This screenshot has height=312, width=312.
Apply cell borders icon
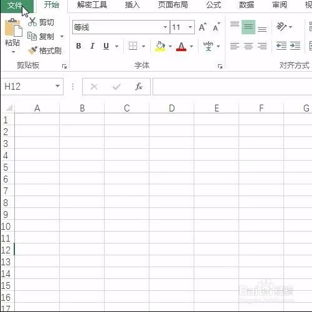[133, 46]
